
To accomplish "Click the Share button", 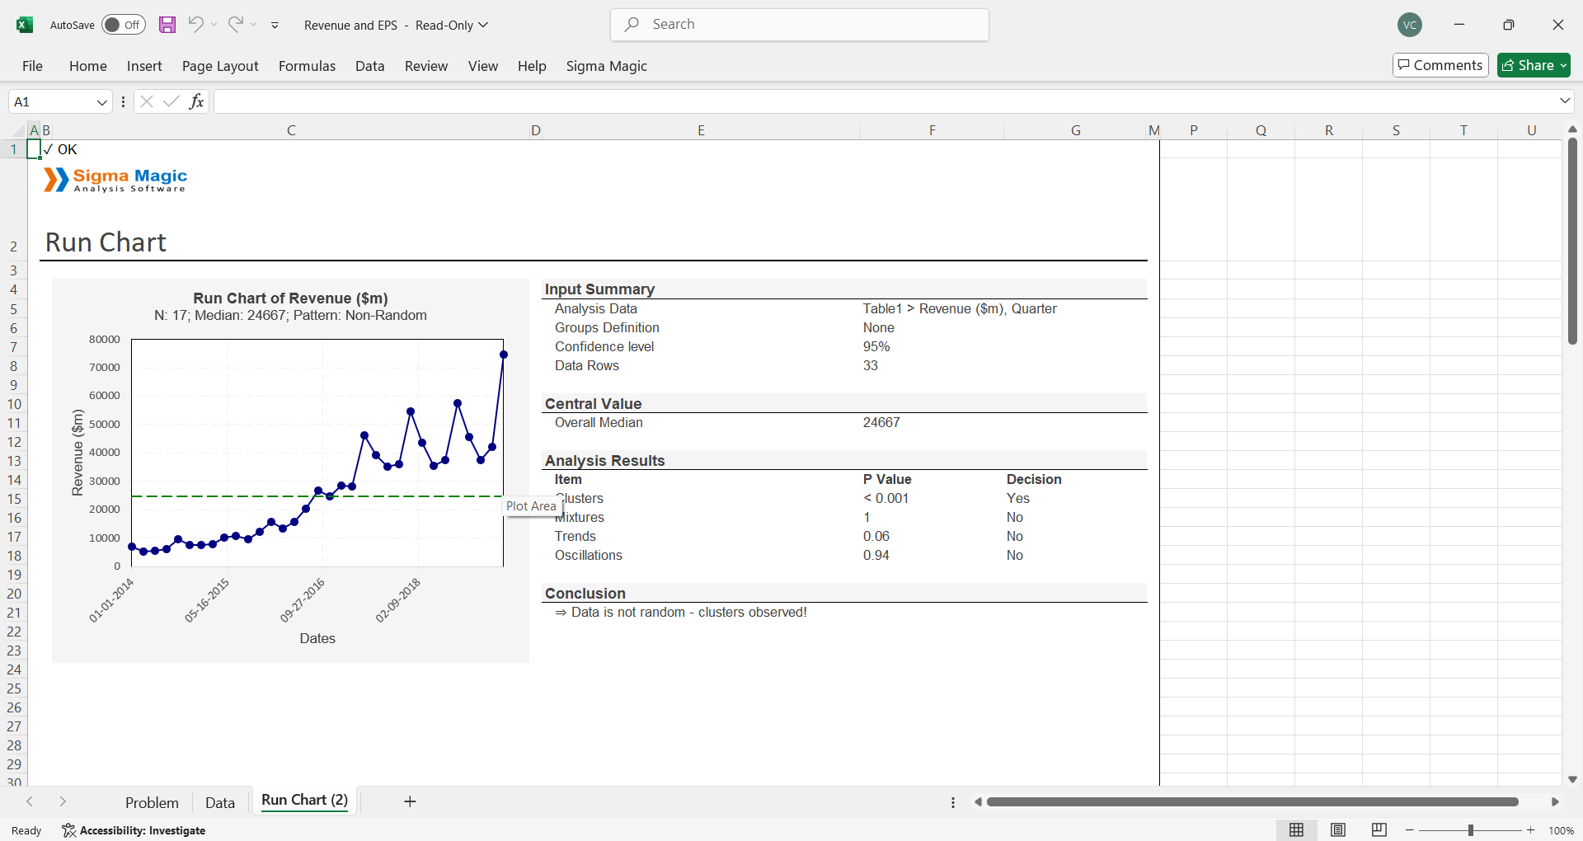I will (1534, 65).
